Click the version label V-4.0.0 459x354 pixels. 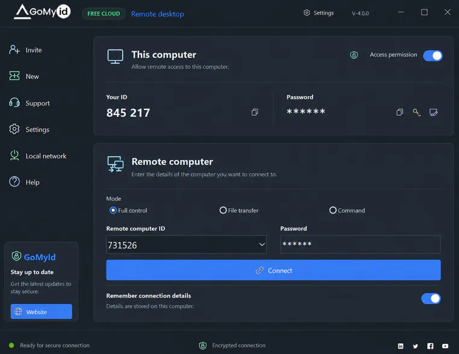click(360, 13)
